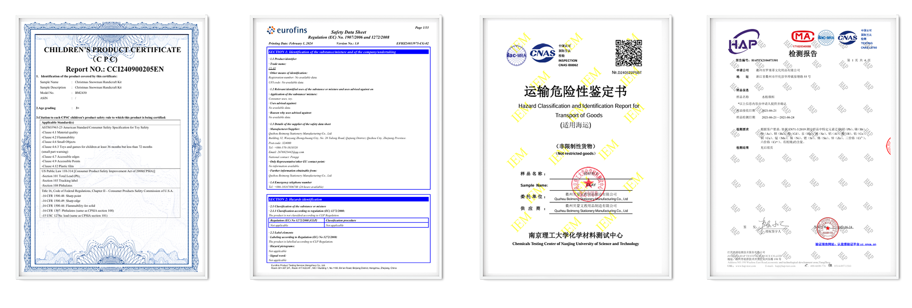Click the 检测报告 heading
Viewport: 912px width, 308px height.
[803, 54]
